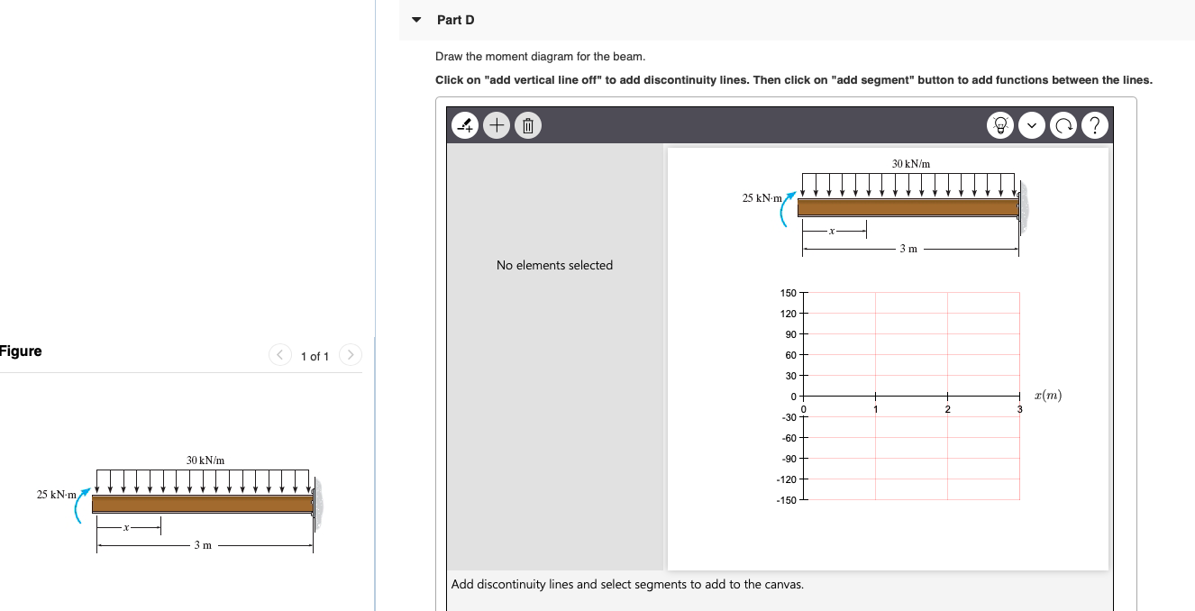Delete selected elements with the trash icon
Viewport: 1195px width, 611px height.
[527, 125]
